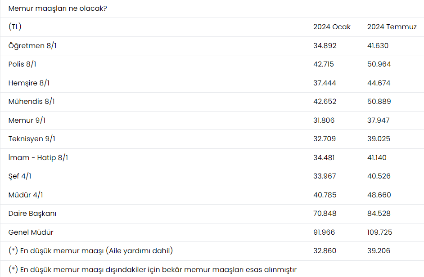Click the "Öğretmen 8/1" row label
The image size is (424, 277).
pos(33,45)
